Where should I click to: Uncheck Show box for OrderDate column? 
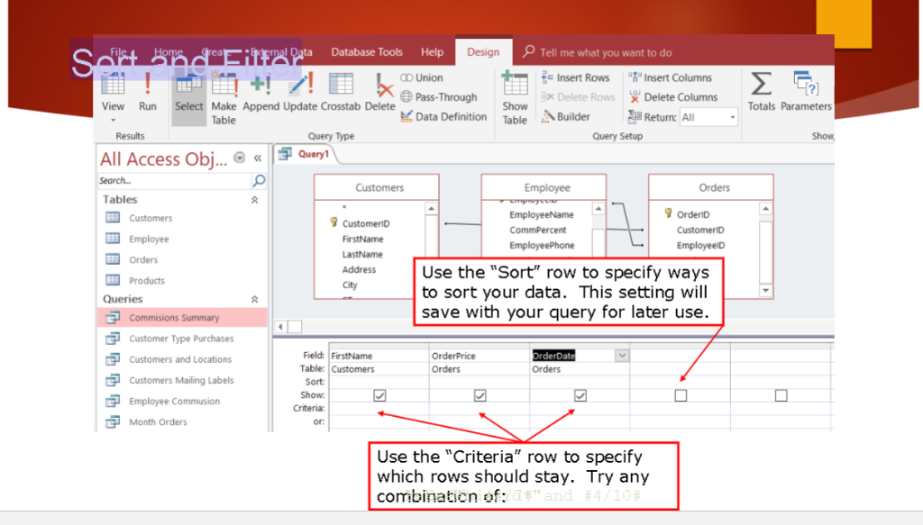pyautogui.click(x=580, y=395)
